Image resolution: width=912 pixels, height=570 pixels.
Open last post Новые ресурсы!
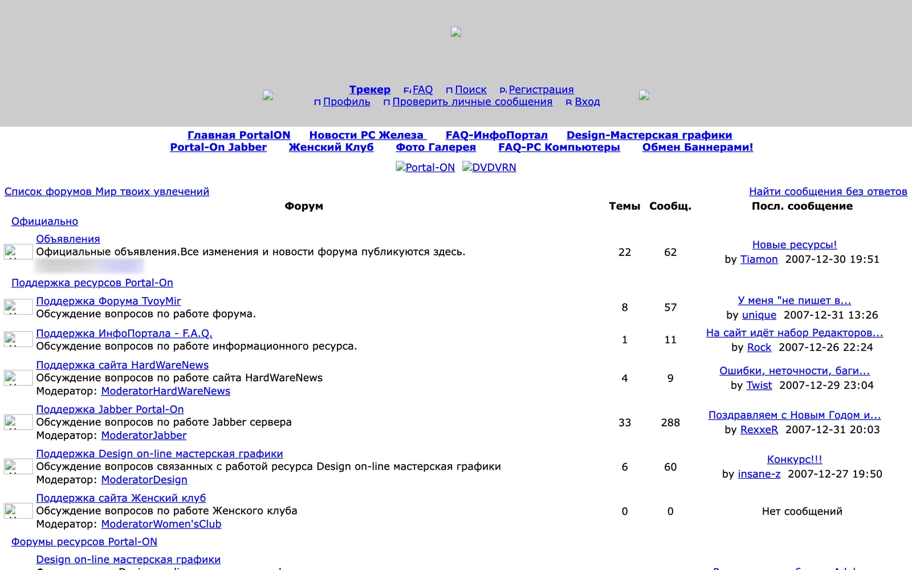tap(795, 245)
